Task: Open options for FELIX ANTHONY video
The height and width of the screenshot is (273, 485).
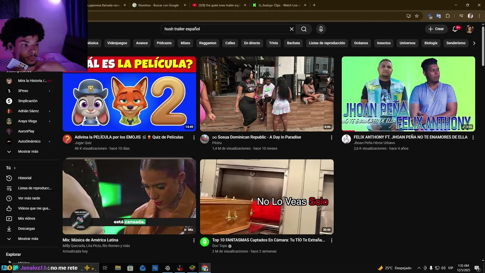Action: tap(473, 137)
